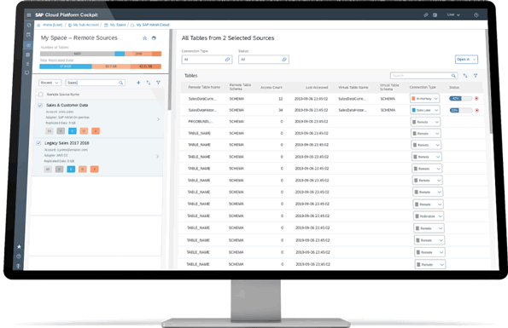Sort the Tables list

coord(465,76)
